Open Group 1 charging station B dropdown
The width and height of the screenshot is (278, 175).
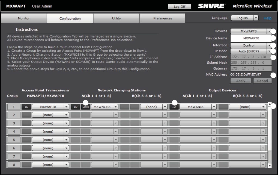click(x=154, y=107)
